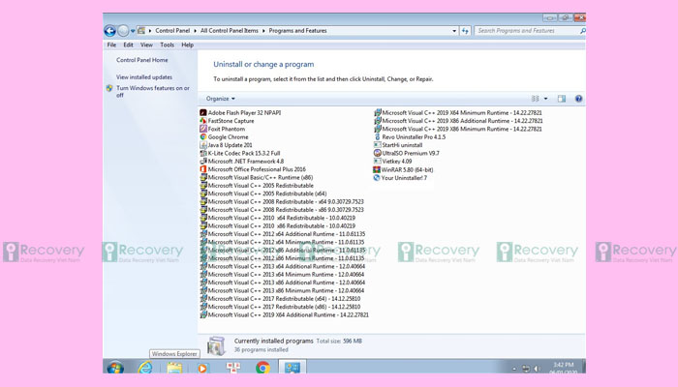The width and height of the screenshot is (678, 387).
Task: Click the Forward navigation arrow
Action: [x=123, y=31]
